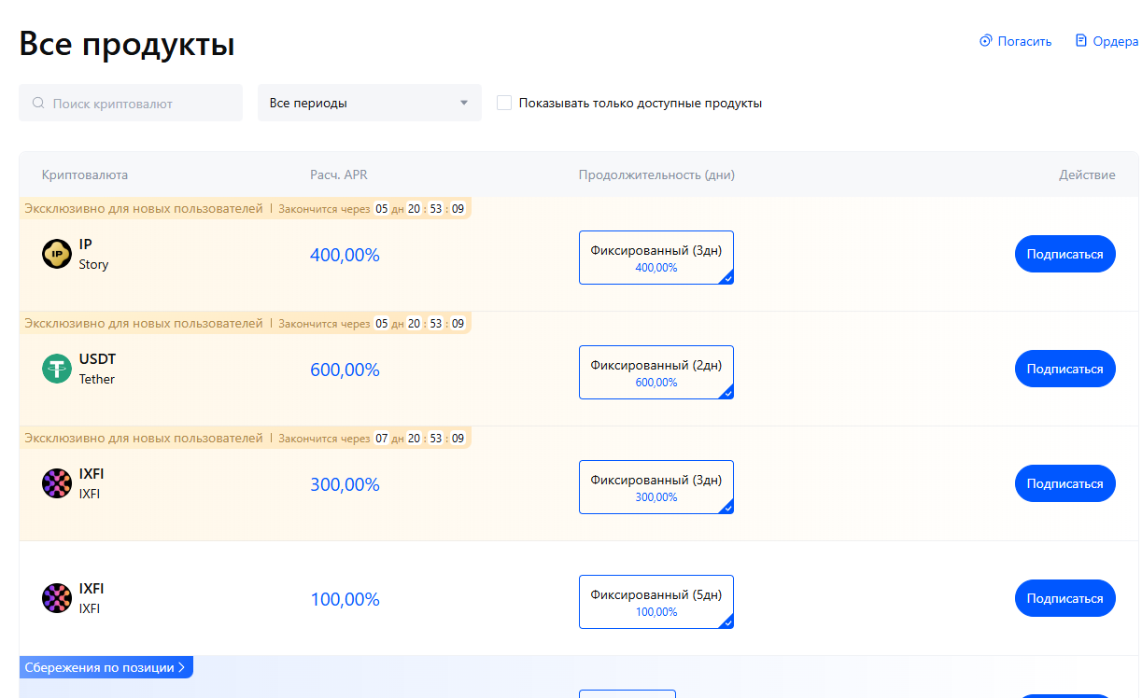
Task: Select the Фиксированный (3дн) 300,00% option
Action: click(656, 487)
